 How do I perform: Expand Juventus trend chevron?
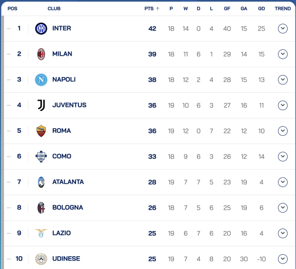coord(283,105)
